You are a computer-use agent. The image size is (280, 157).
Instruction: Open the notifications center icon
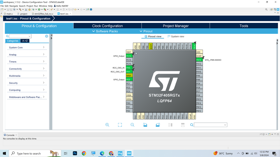click(274, 153)
